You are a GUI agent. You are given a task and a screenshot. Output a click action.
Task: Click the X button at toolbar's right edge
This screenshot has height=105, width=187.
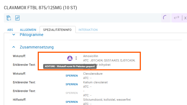(x=185, y=18)
